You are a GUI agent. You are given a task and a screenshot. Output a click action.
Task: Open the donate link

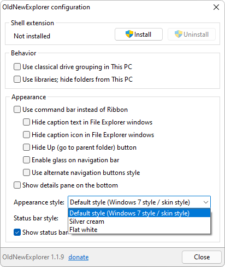tap(79, 257)
